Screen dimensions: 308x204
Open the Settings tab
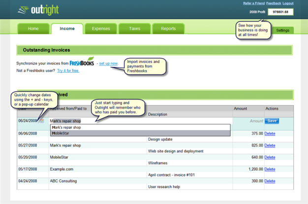pyautogui.click(x=282, y=30)
